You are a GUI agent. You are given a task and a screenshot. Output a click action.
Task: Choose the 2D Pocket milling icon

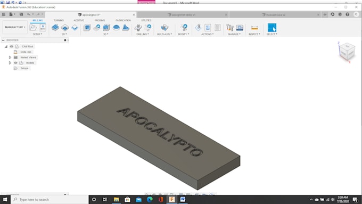pyautogui.click(x=65, y=28)
